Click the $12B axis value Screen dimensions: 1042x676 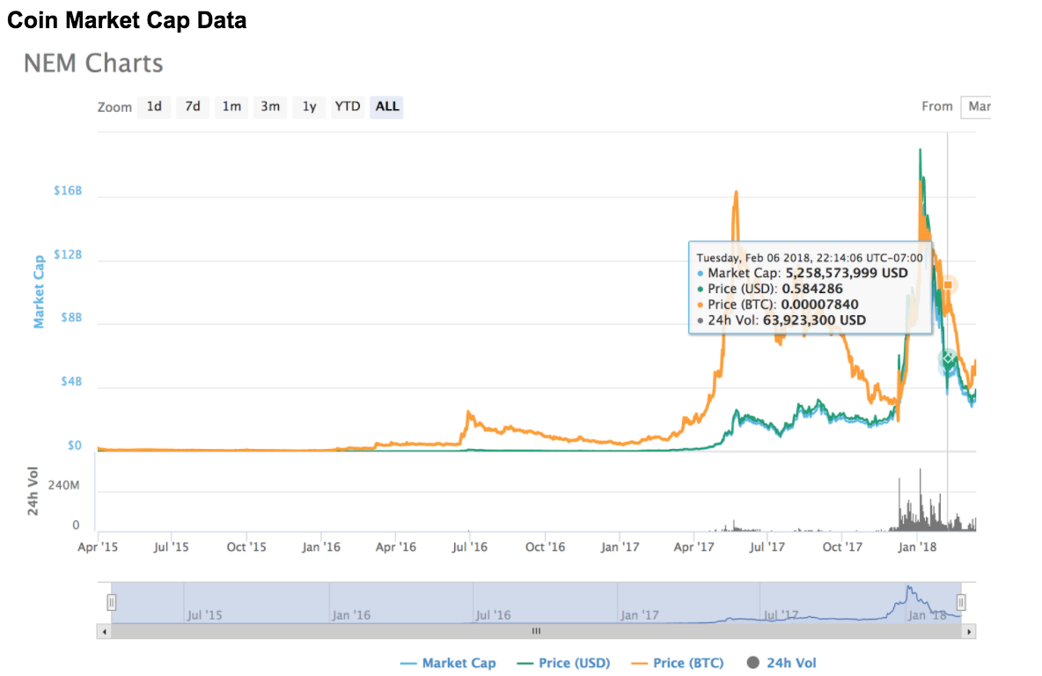[x=68, y=254]
